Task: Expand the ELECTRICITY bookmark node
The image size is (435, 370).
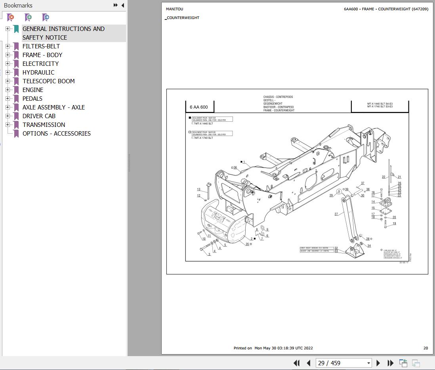Action: 8,63
